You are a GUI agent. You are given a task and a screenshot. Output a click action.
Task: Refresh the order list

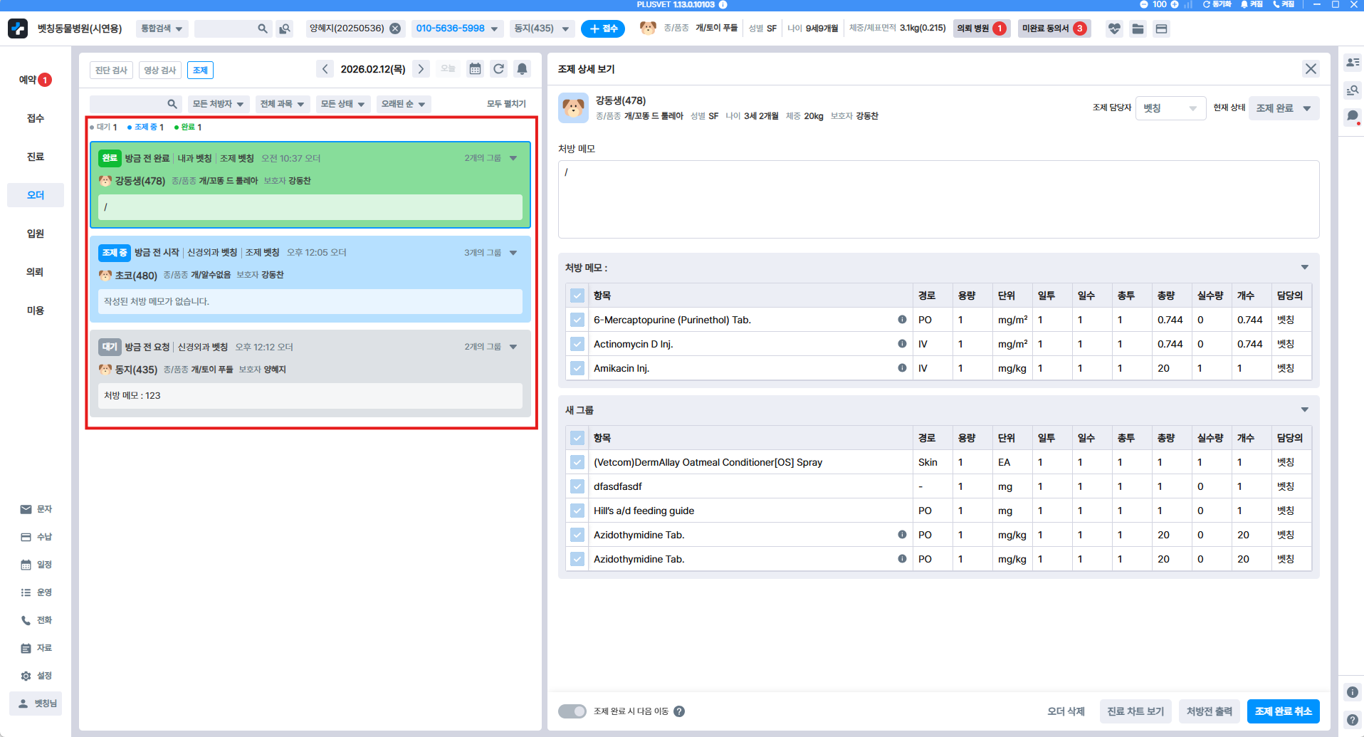pyautogui.click(x=498, y=69)
